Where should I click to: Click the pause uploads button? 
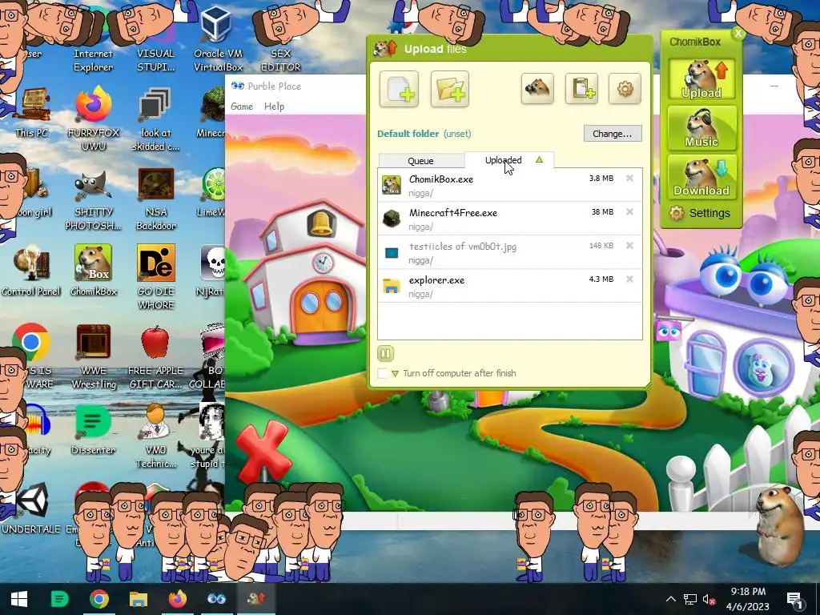[385, 353]
